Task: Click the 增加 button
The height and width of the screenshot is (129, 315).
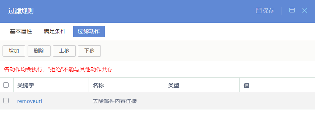Action: point(14,51)
